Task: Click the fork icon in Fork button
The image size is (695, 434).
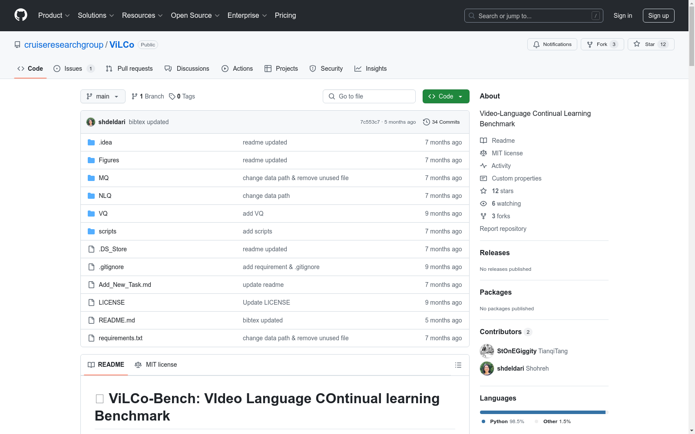Action: pyautogui.click(x=590, y=44)
